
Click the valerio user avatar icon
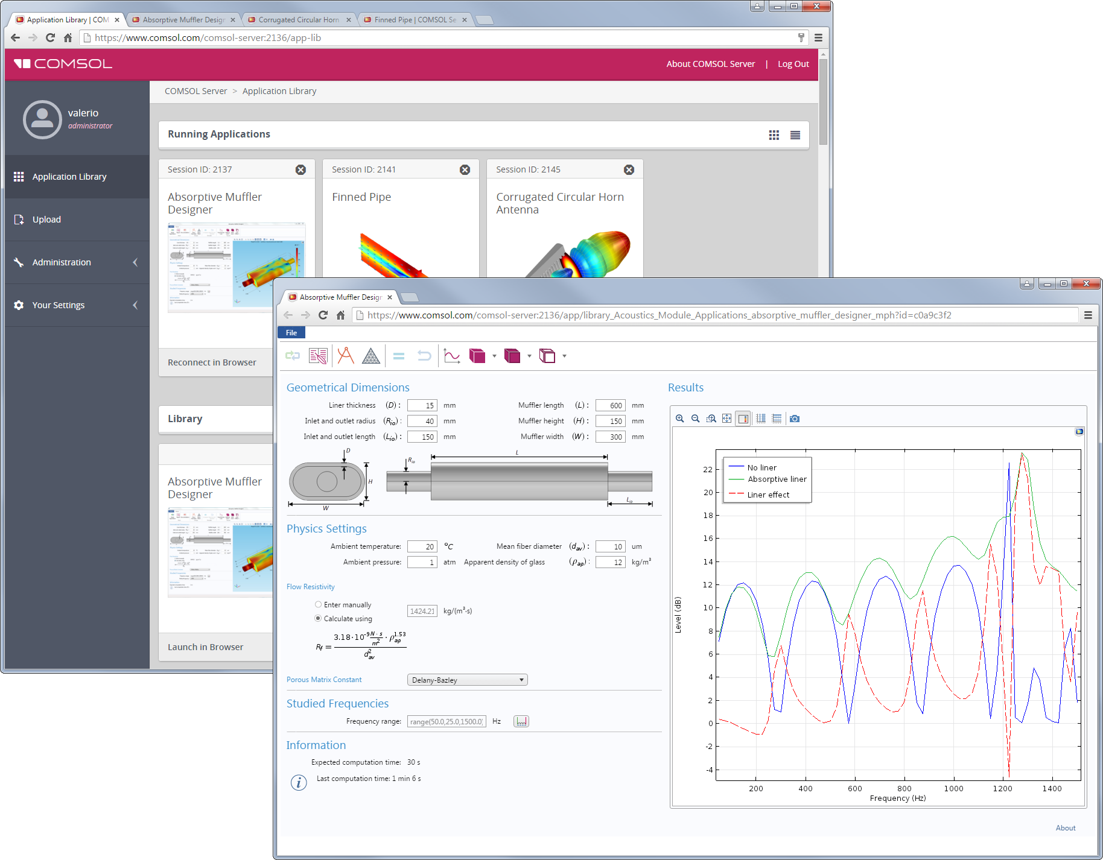(42, 119)
